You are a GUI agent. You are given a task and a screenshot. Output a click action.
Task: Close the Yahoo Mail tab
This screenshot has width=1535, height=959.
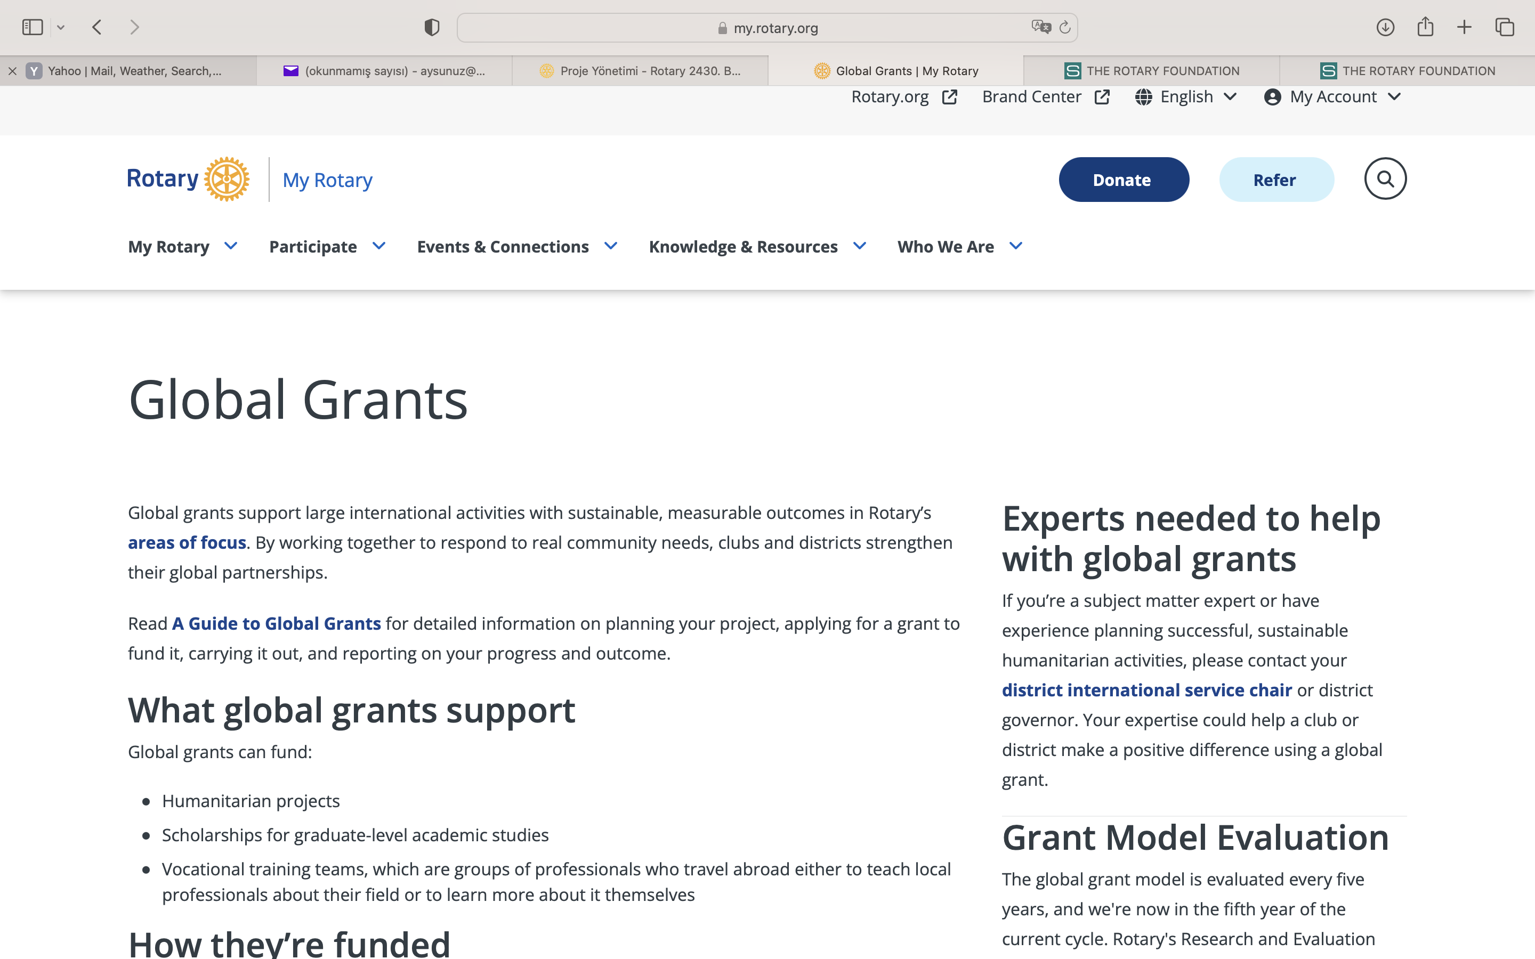coord(12,71)
